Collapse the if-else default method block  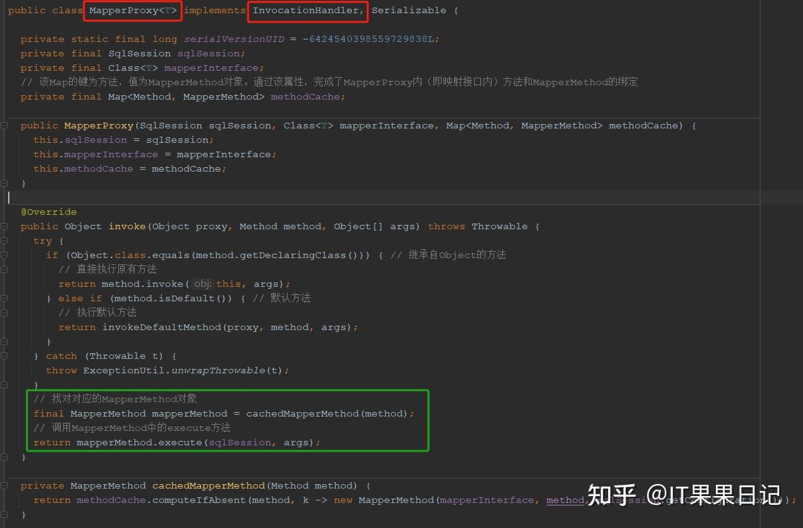click(5, 298)
